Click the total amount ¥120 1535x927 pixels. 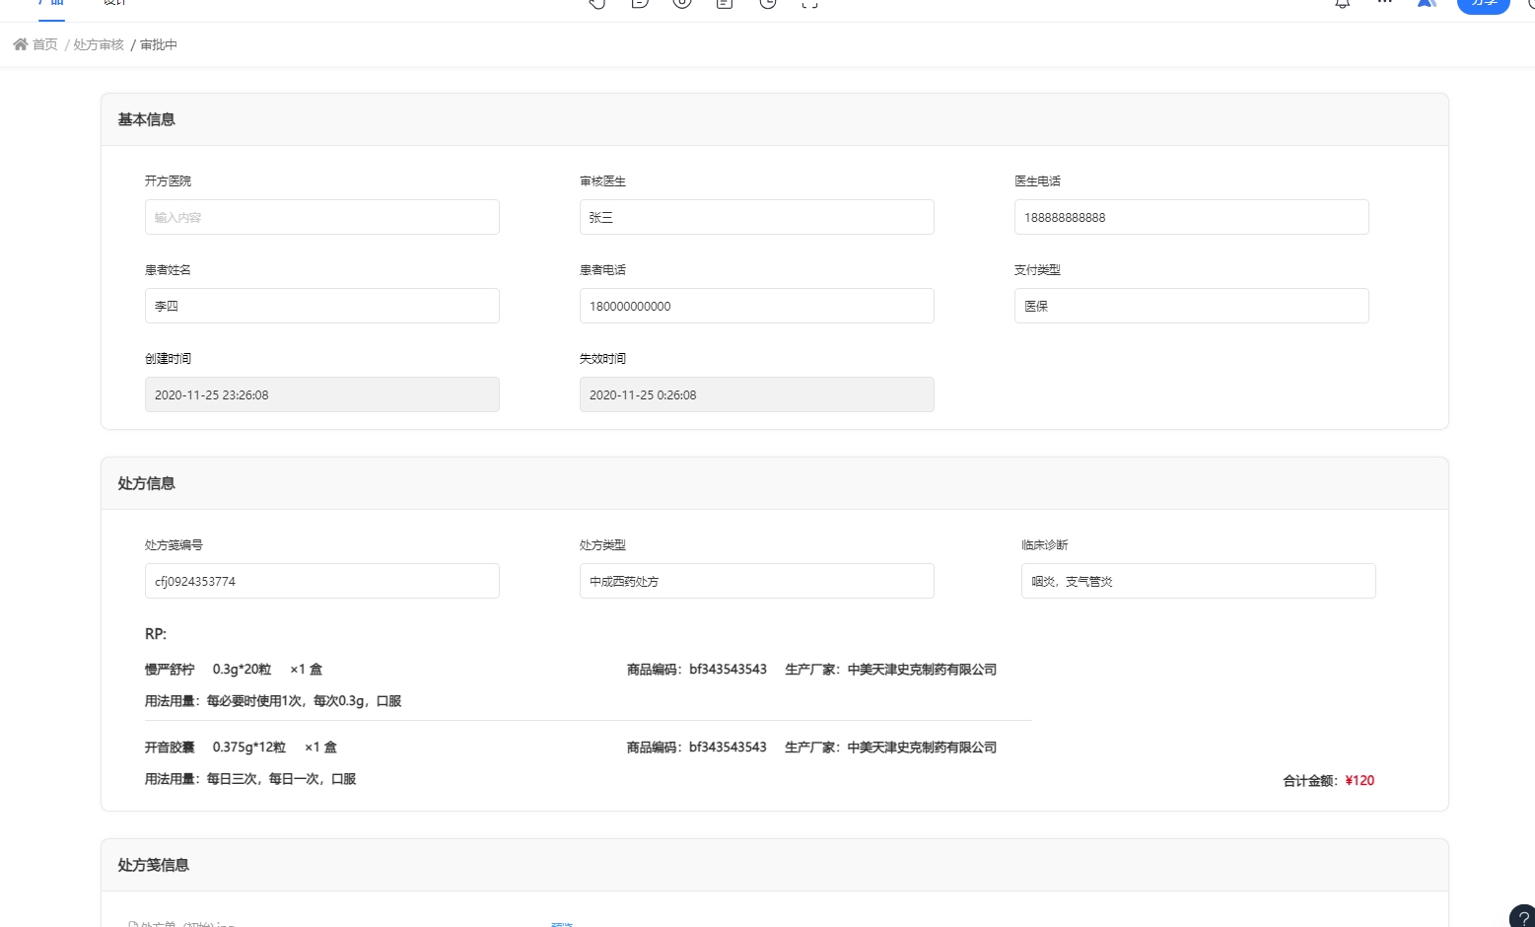(1360, 780)
